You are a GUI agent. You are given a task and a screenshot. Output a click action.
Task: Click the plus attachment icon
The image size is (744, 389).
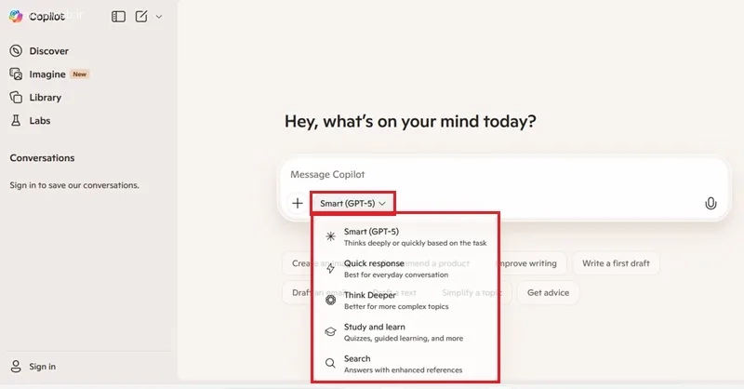pyautogui.click(x=297, y=203)
